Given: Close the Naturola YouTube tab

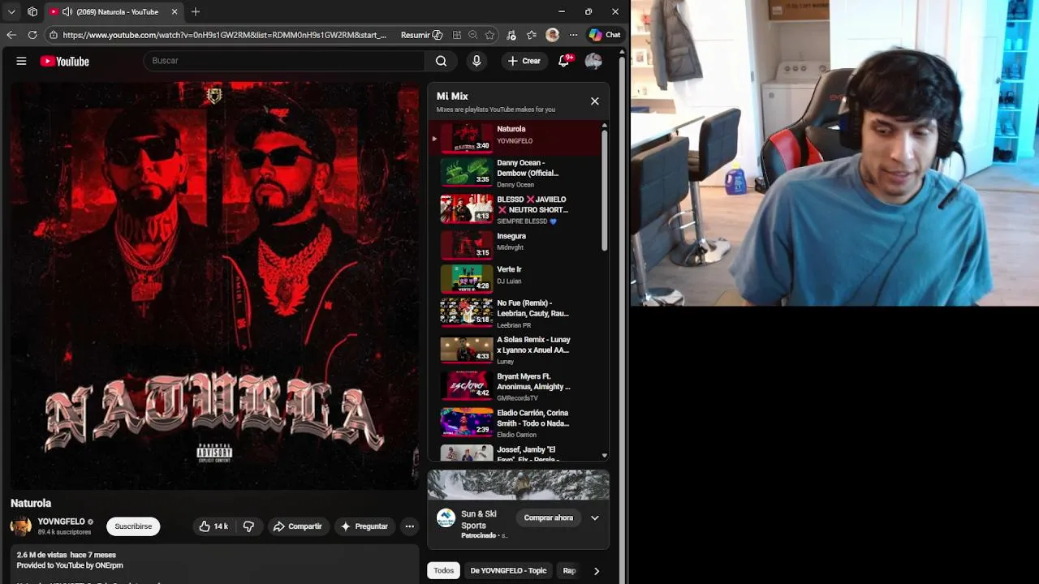Looking at the screenshot, I should pyautogui.click(x=175, y=12).
